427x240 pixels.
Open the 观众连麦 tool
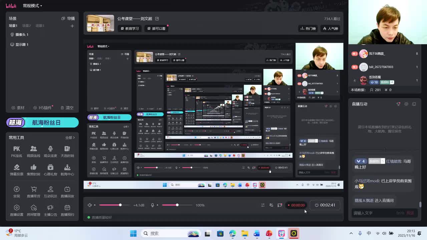tap(50, 151)
